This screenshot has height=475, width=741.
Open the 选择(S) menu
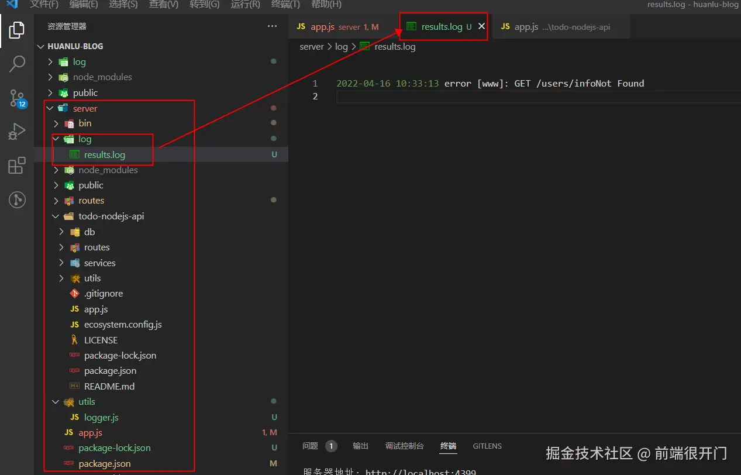123,4
